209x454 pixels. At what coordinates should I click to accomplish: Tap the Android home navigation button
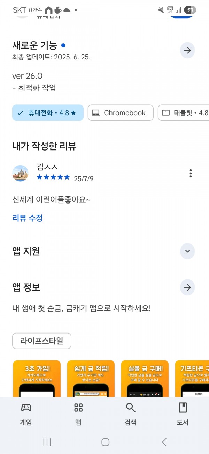tap(105, 442)
